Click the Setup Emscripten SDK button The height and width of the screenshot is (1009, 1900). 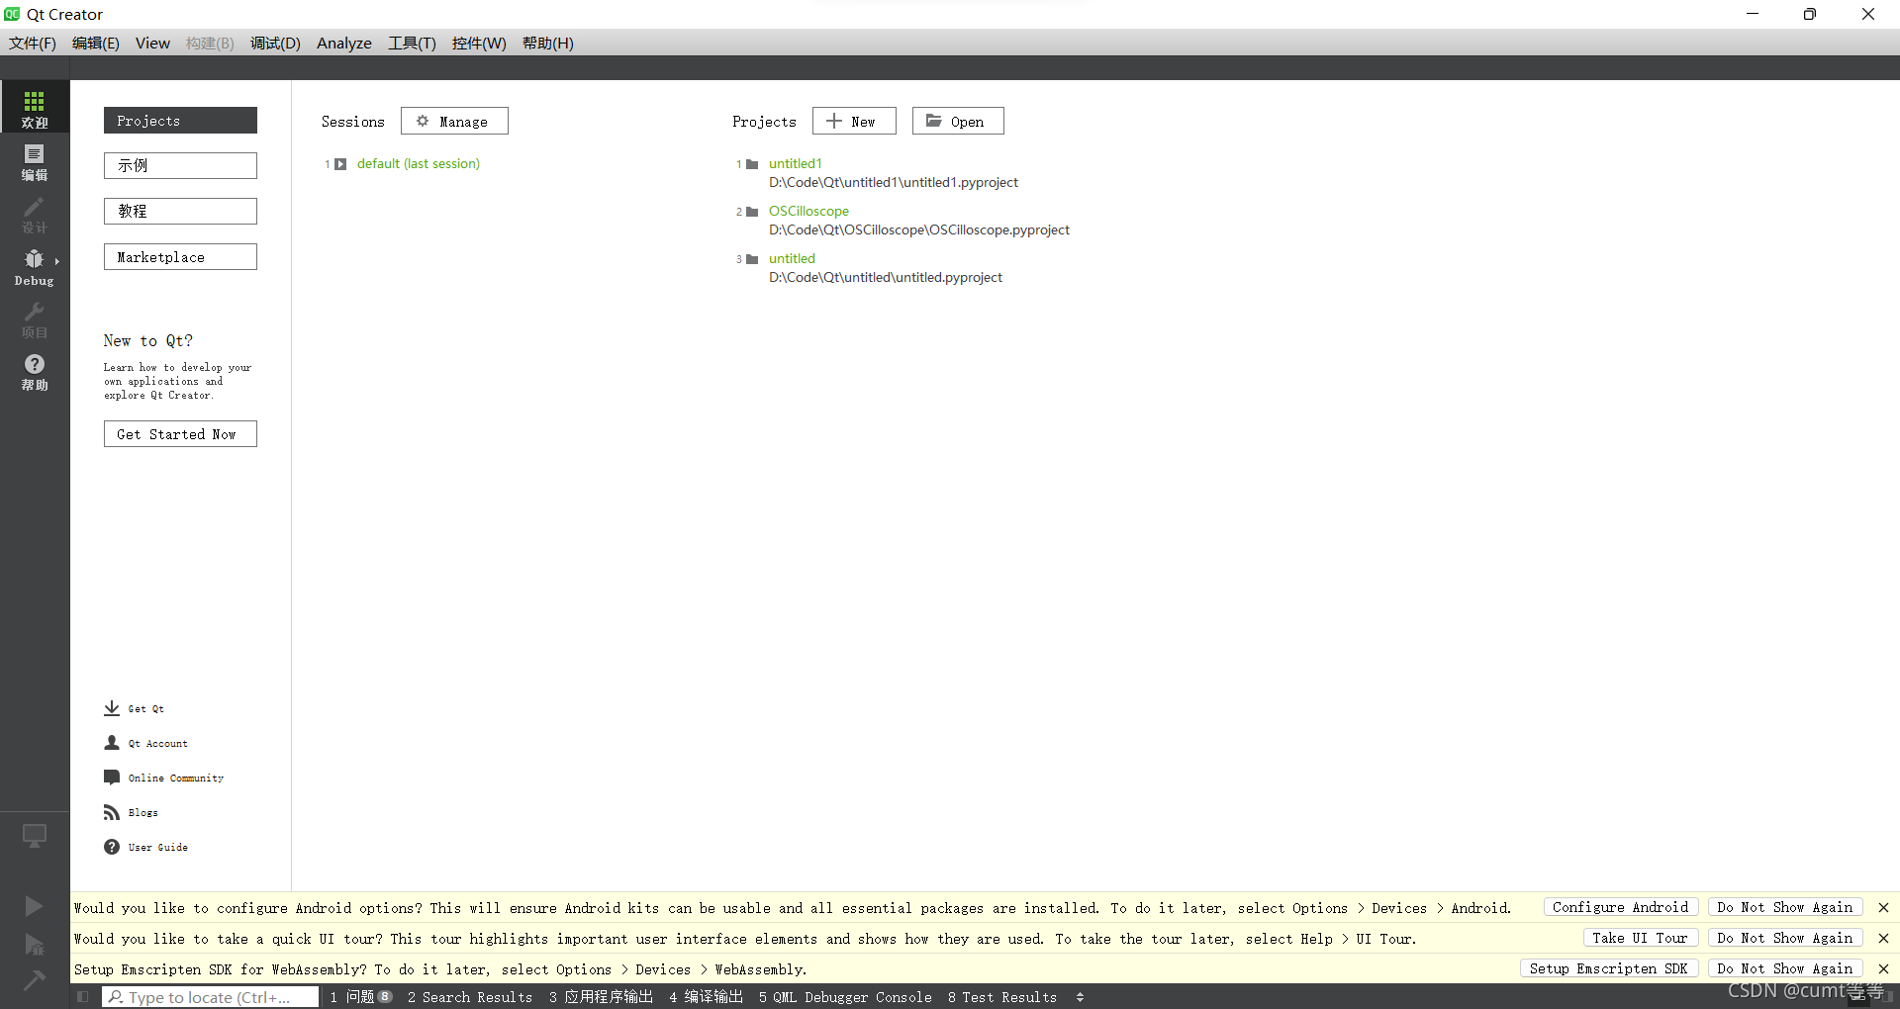pos(1609,968)
